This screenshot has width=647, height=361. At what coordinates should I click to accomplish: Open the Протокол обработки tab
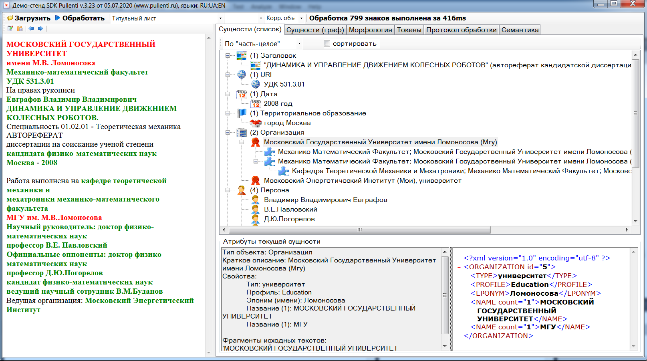(461, 30)
